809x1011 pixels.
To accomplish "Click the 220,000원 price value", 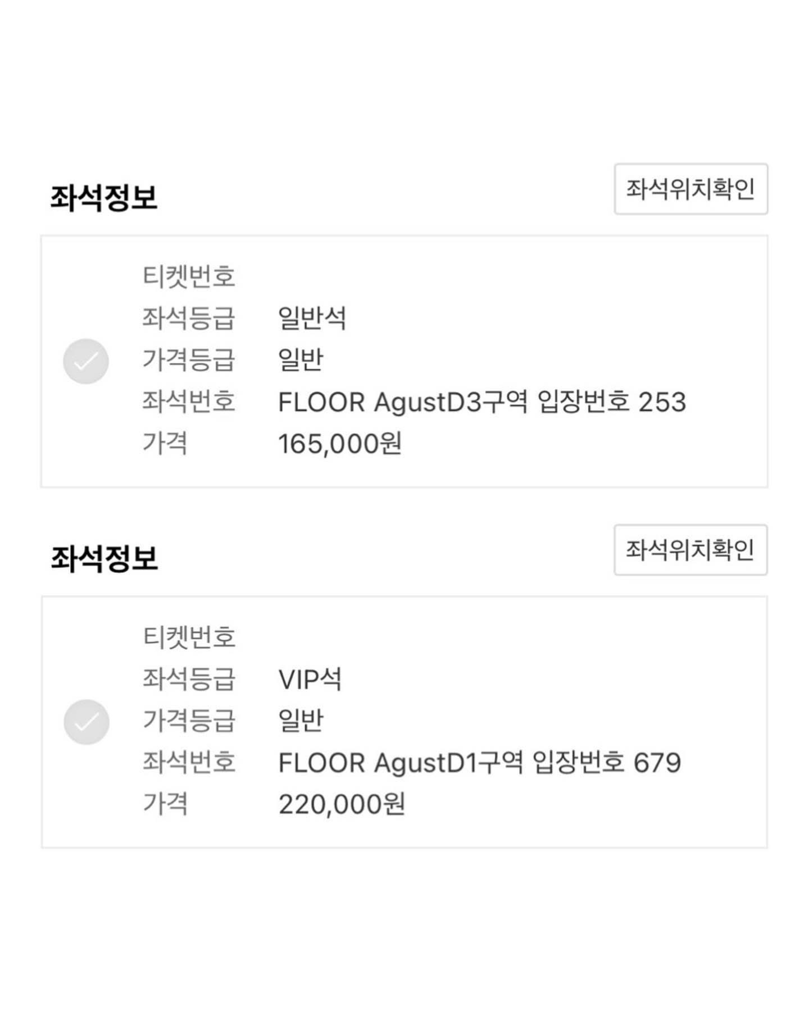I will pyautogui.click(x=342, y=804).
